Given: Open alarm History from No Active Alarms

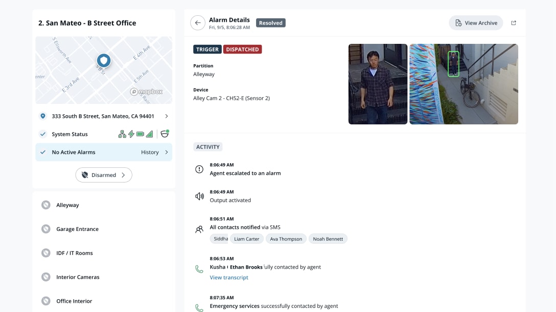Looking at the screenshot, I should 154,152.
